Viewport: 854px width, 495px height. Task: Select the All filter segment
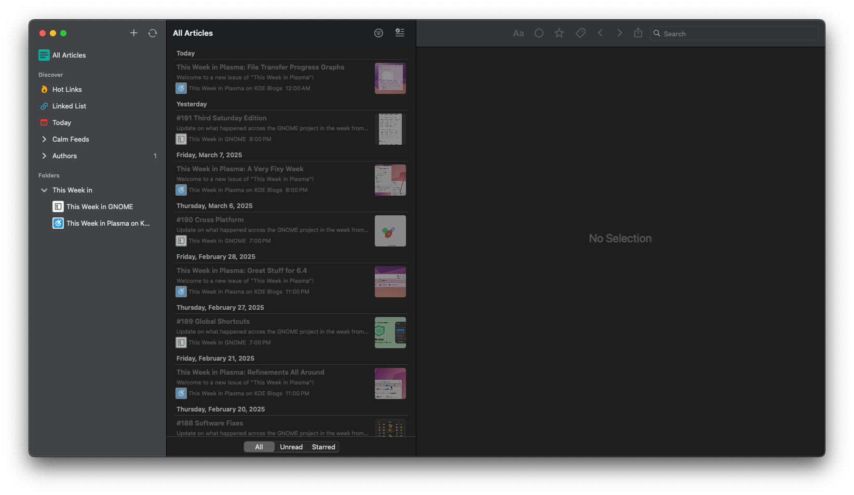point(259,447)
